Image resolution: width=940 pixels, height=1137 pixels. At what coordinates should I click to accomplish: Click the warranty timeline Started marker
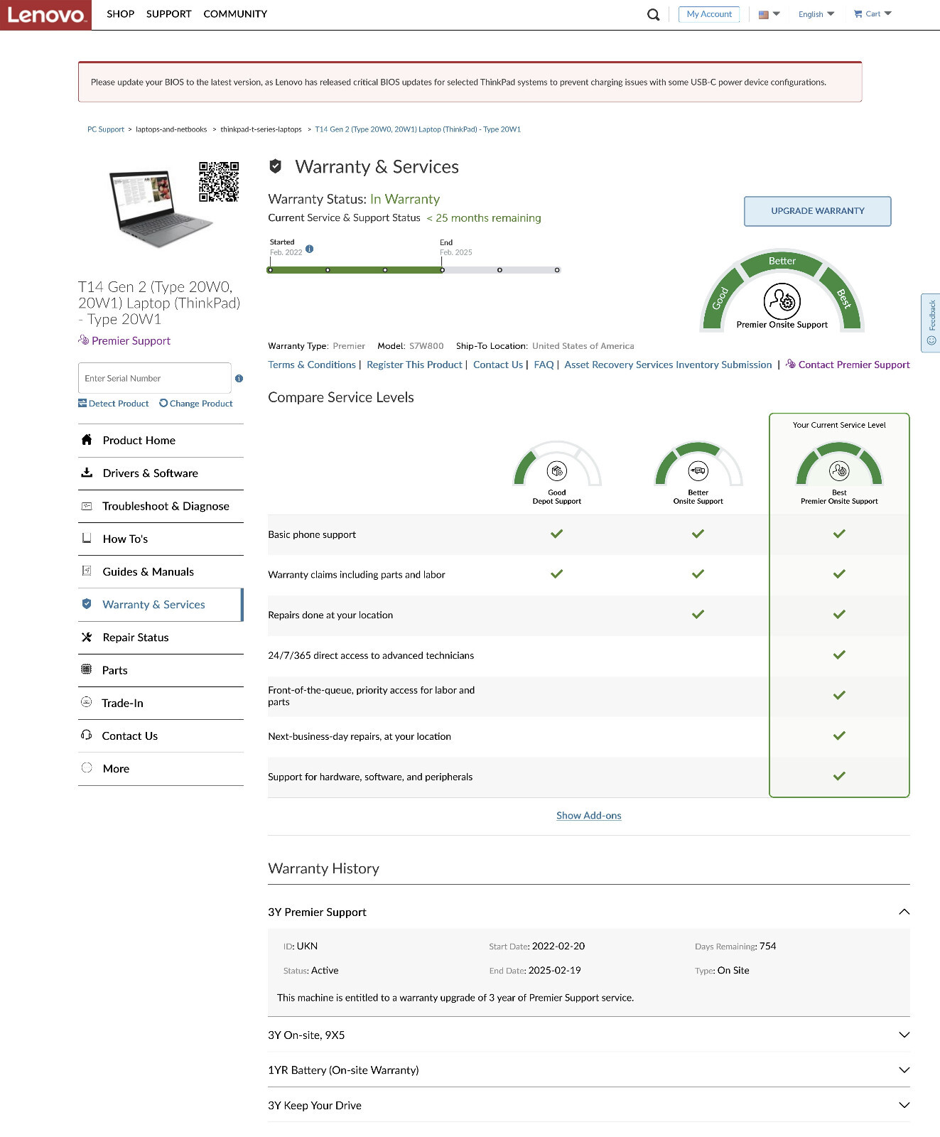coord(270,270)
